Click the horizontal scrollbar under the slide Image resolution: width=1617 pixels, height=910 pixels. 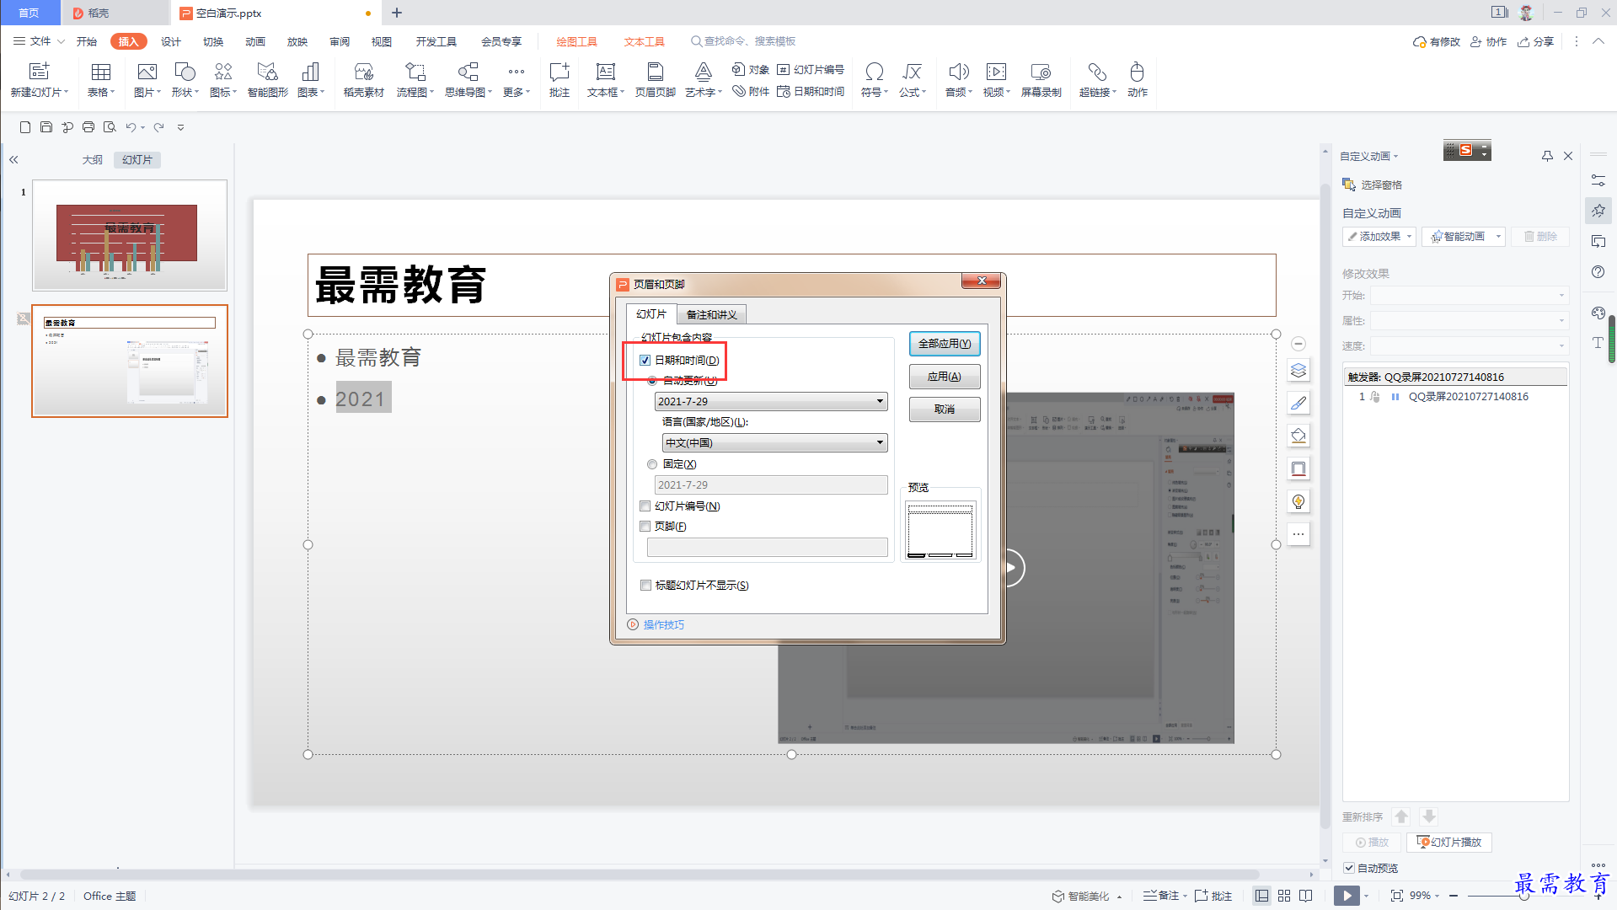(640, 875)
